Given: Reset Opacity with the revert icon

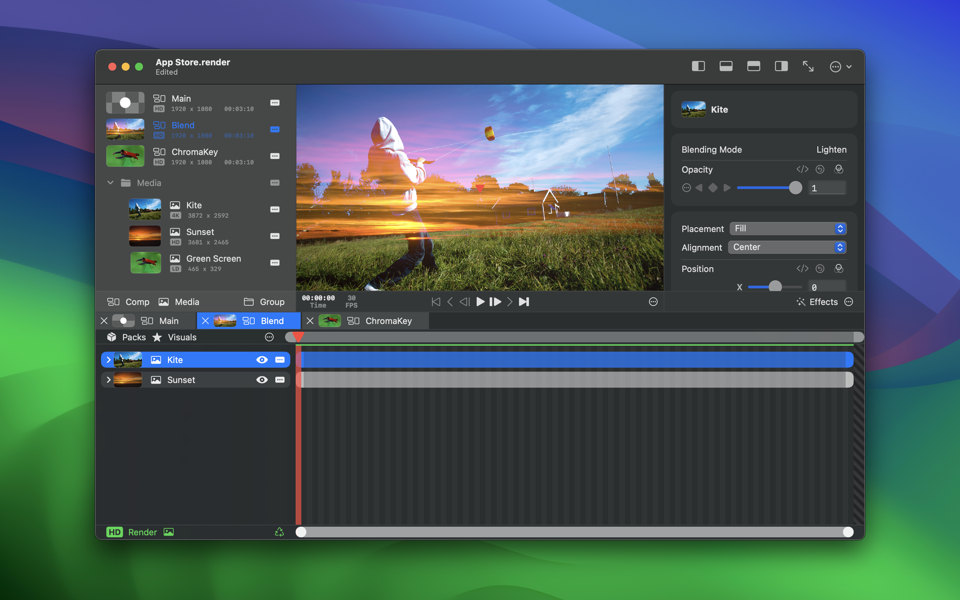Looking at the screenshot, I should (x=820, y=169).
